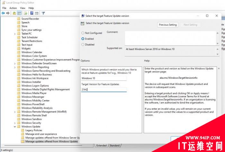Screen dimensions: 225x152
Task: Close the Select target Feature Update dialog
Action: click(217, 16)
